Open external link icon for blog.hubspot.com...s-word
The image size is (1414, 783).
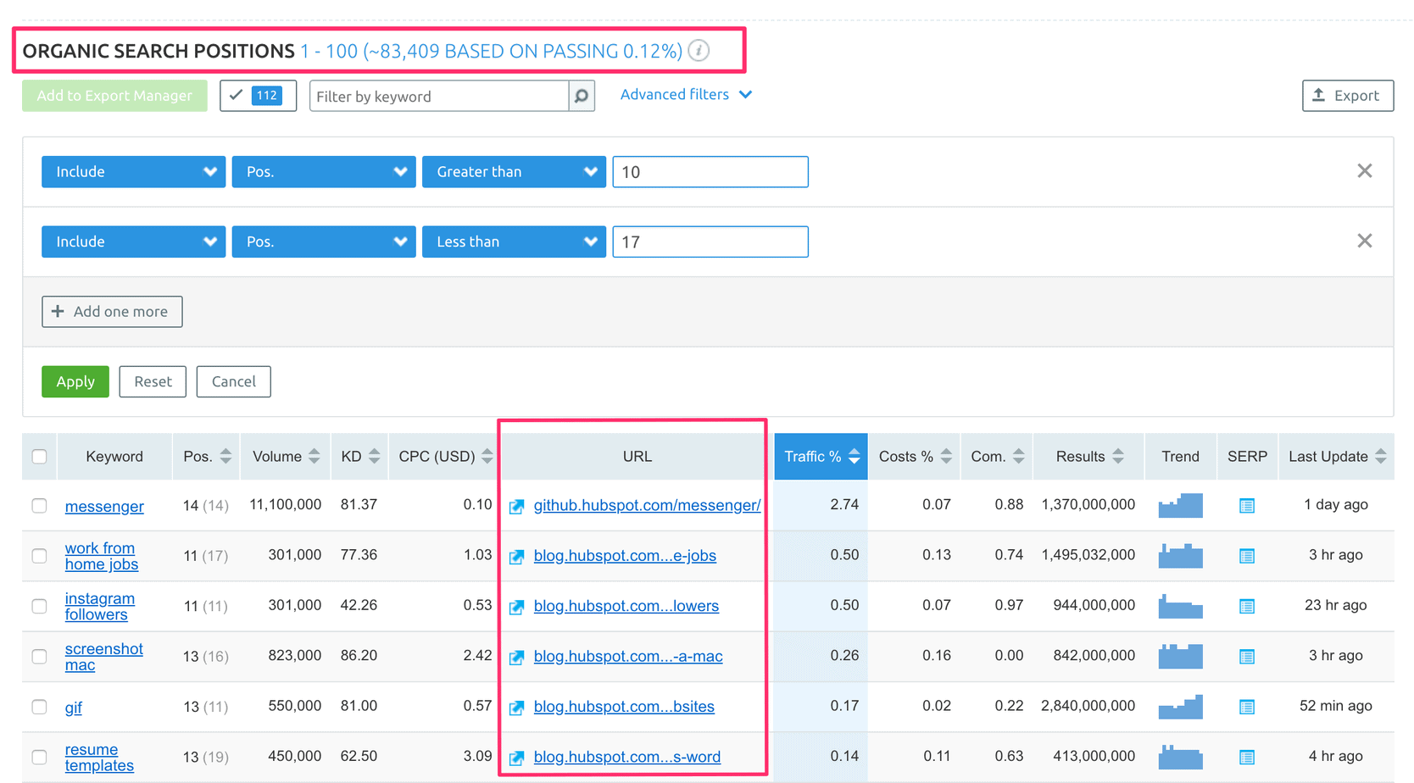(516, 758)
